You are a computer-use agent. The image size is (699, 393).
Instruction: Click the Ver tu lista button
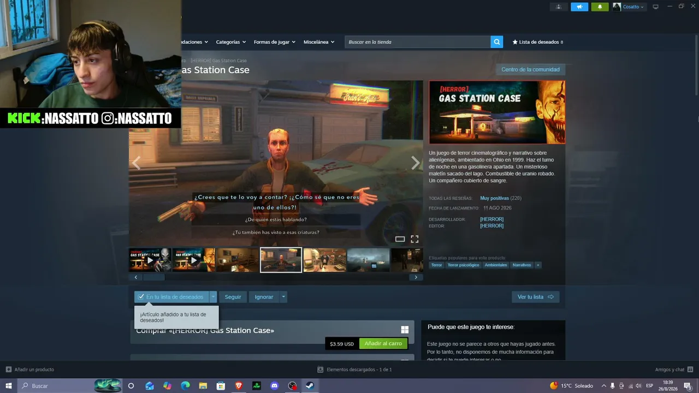point(535,297)
